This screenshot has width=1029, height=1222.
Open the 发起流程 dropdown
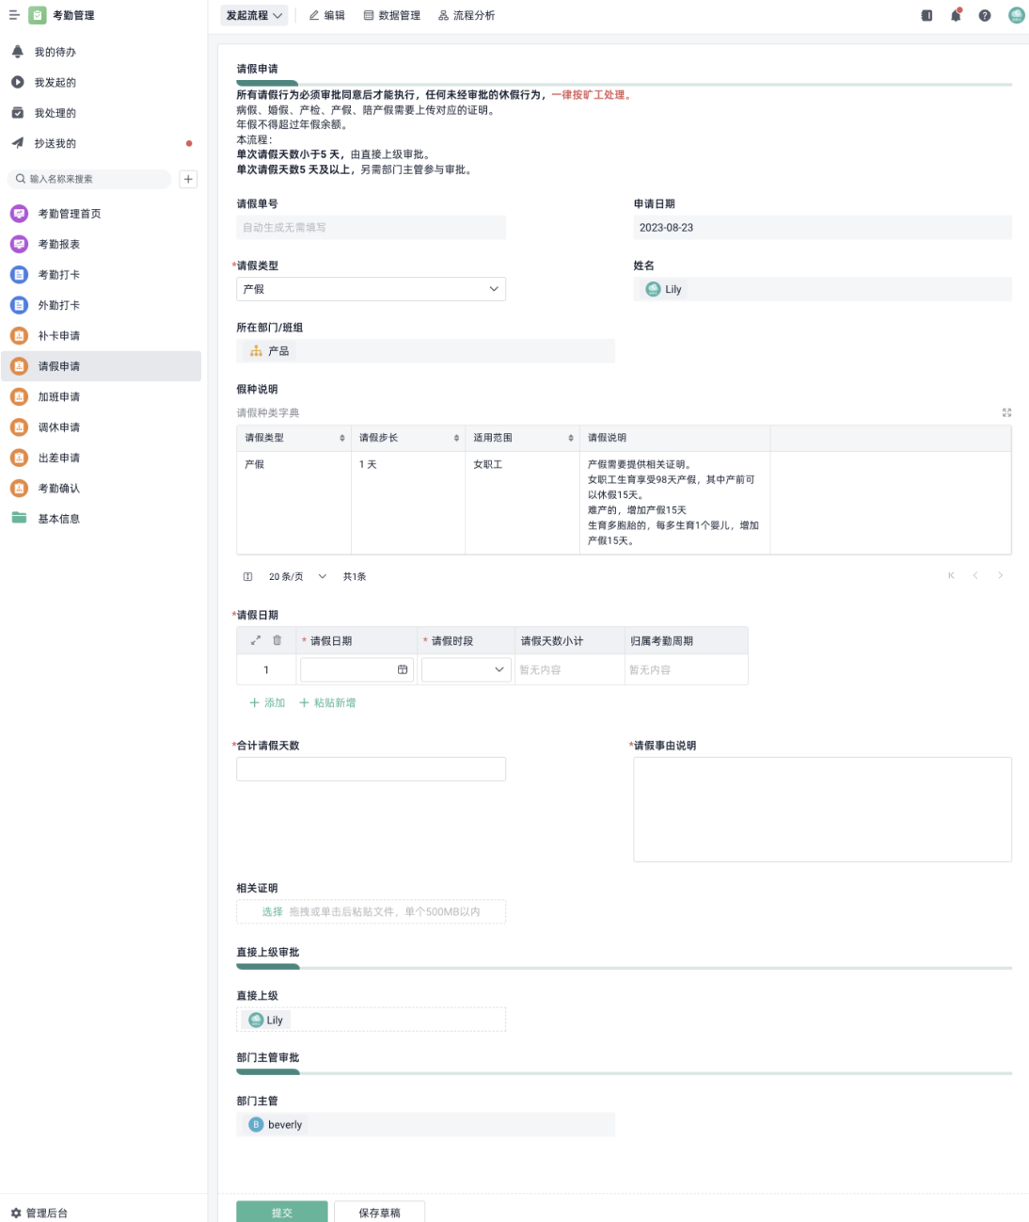pos(255,15)
